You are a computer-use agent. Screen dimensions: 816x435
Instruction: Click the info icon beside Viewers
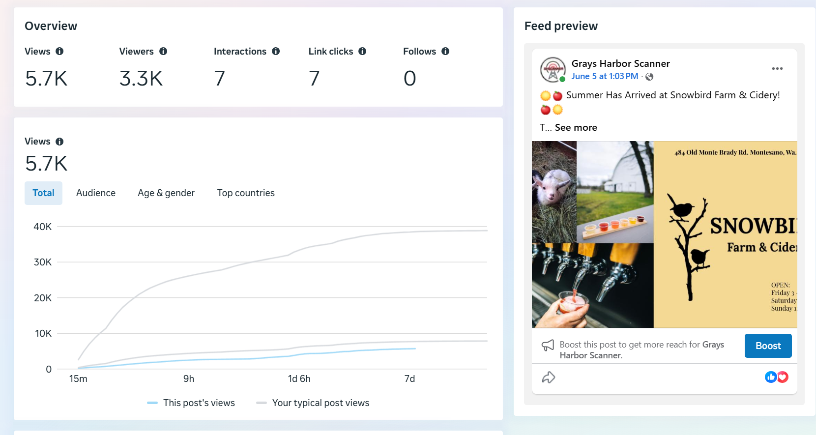(163, 51)
